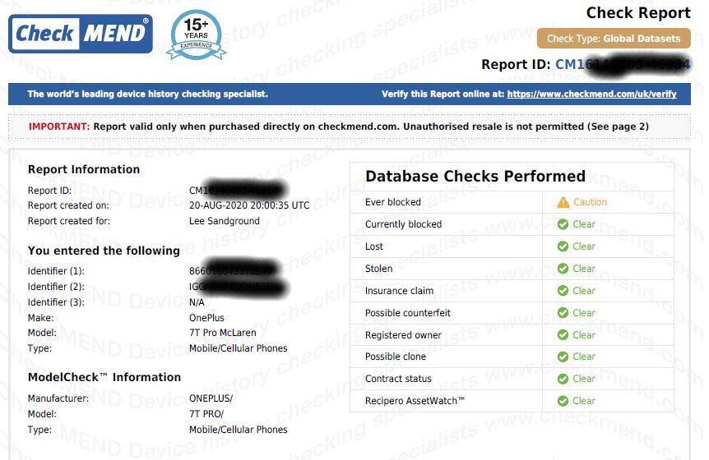Image resolution: width=709 pixels, height=460 pixels.
Task: Click the 7T Pro McLaren model value
Action: (222, 333)
